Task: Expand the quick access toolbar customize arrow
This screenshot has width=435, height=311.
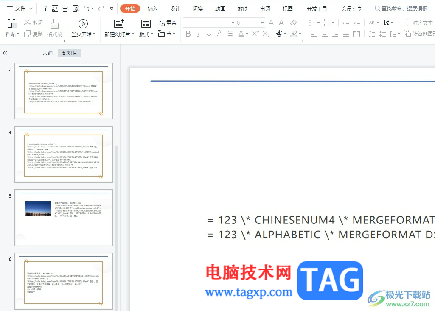Action: click(x=112, y=8)
